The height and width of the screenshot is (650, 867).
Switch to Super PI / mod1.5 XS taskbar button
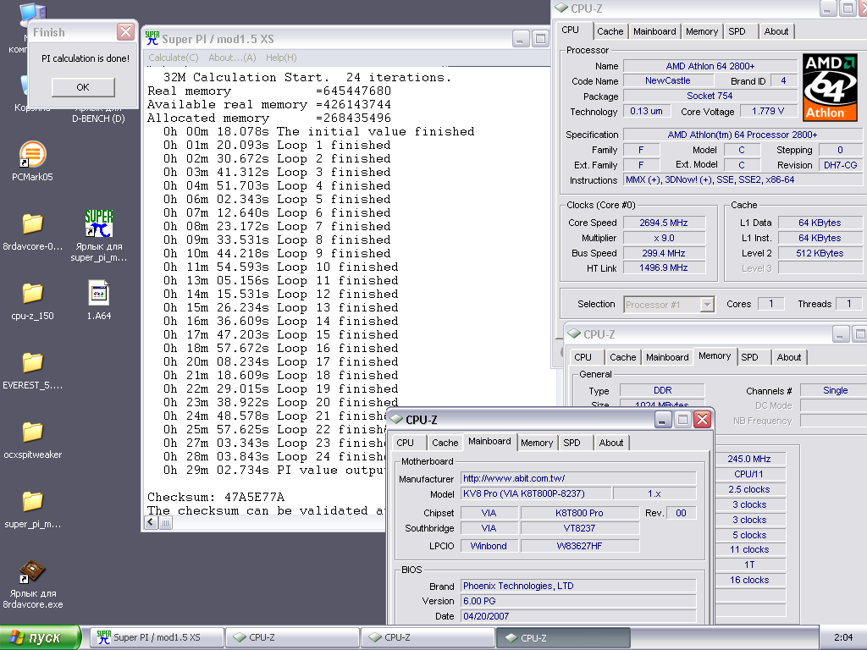(x=157, y=637)
